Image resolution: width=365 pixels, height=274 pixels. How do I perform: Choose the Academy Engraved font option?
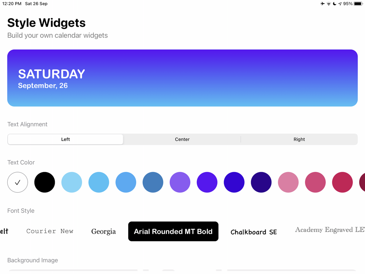click(x=330, y=230)
